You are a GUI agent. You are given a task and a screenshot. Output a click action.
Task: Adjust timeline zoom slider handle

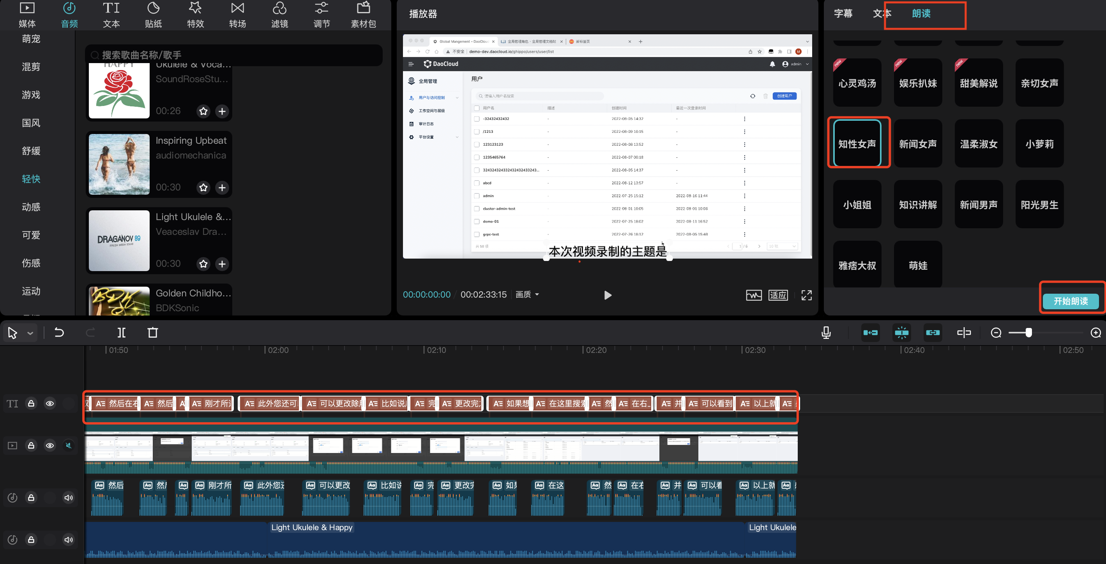pos(1029,333)
